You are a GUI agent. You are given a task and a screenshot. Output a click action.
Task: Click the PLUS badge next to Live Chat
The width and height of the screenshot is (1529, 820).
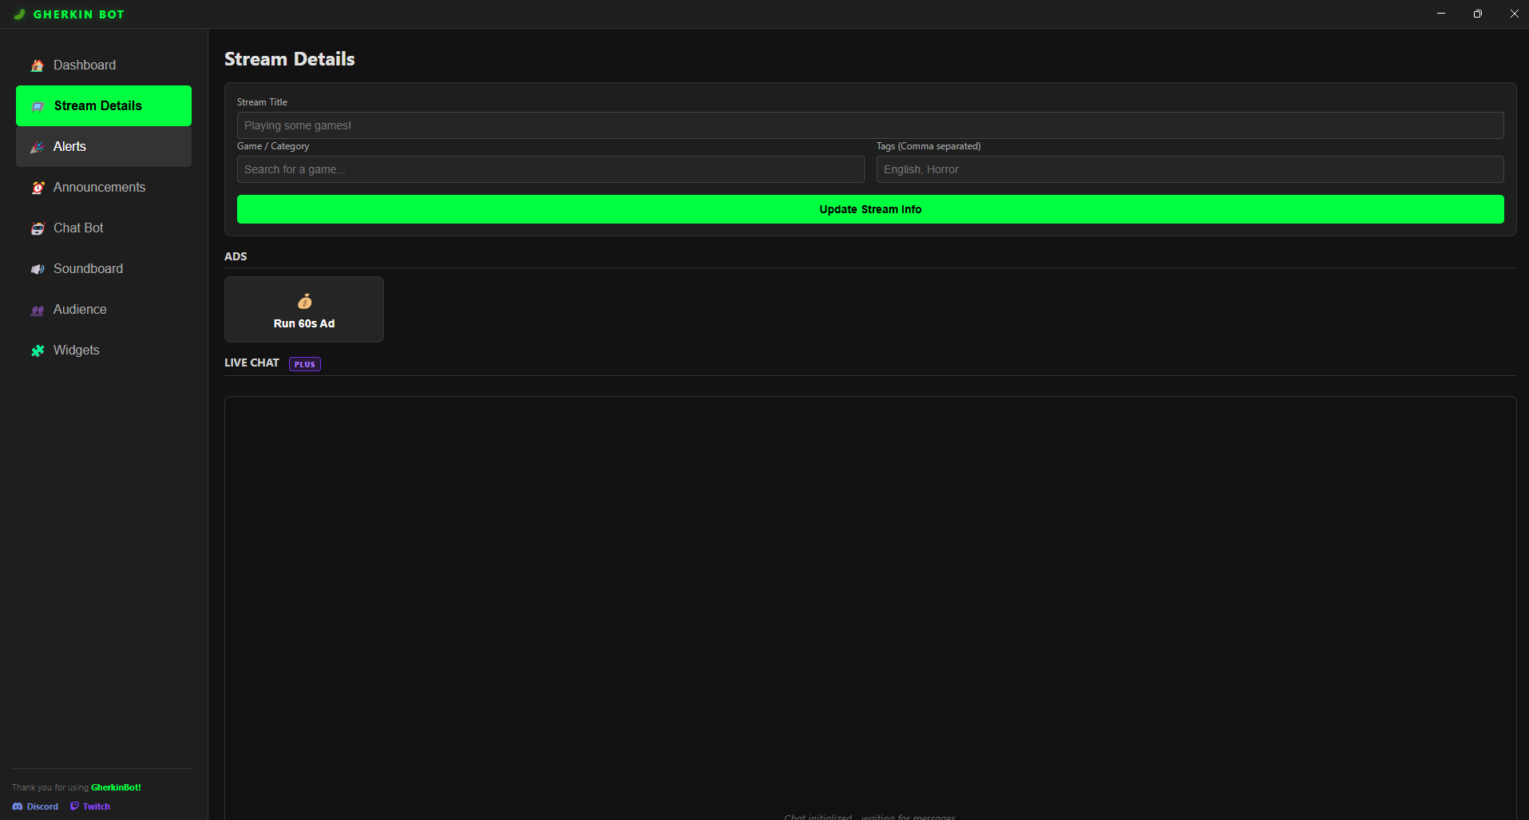point(304,363)
